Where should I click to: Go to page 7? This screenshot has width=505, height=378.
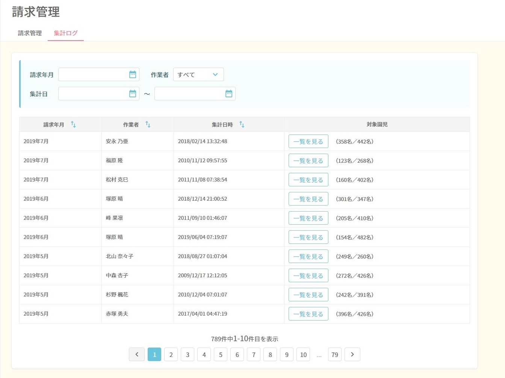[x=254, y=354]
